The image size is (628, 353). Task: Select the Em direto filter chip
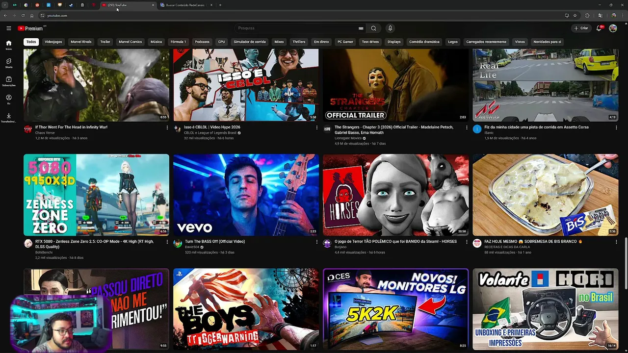(x=321, y=42)
